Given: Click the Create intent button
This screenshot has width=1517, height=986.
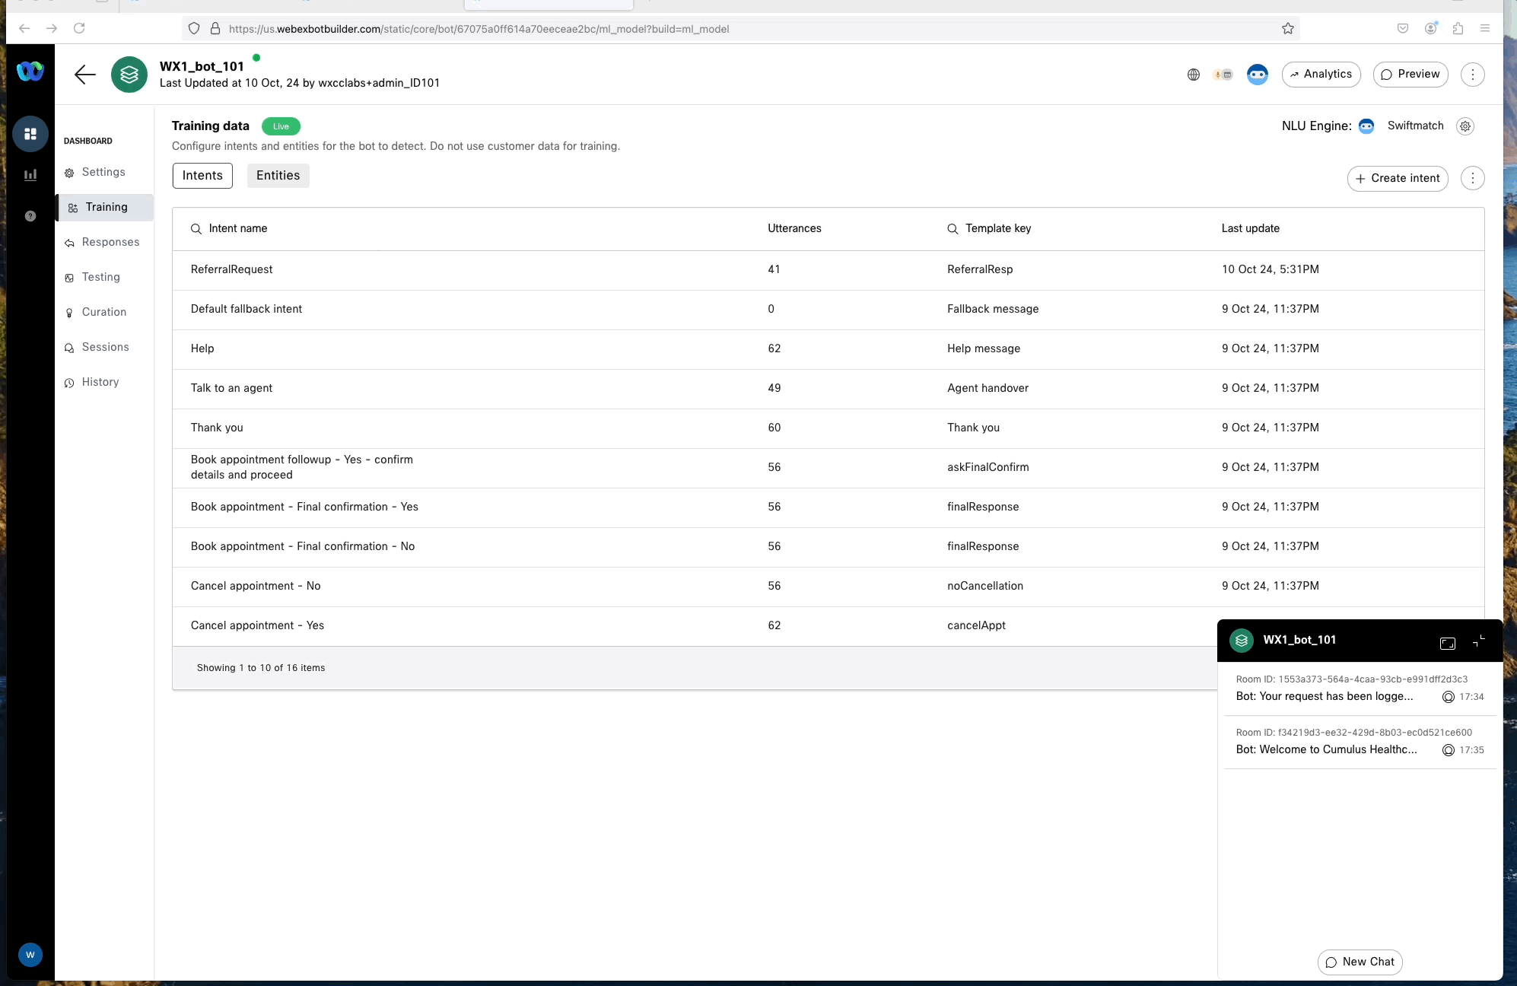Looking at the screenshot, I should (1398, 178).
